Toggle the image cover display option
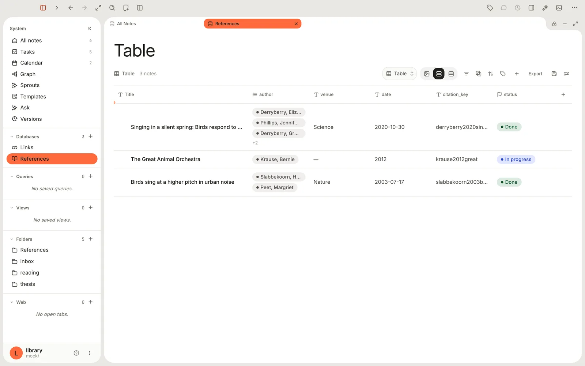This screenshot has height=366, width=585. pyautogui.click(x=427, y=74)
